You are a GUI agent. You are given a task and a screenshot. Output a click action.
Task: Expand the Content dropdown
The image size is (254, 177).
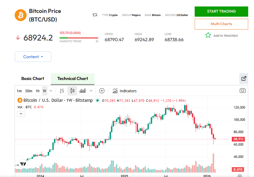tap(33, 57)
